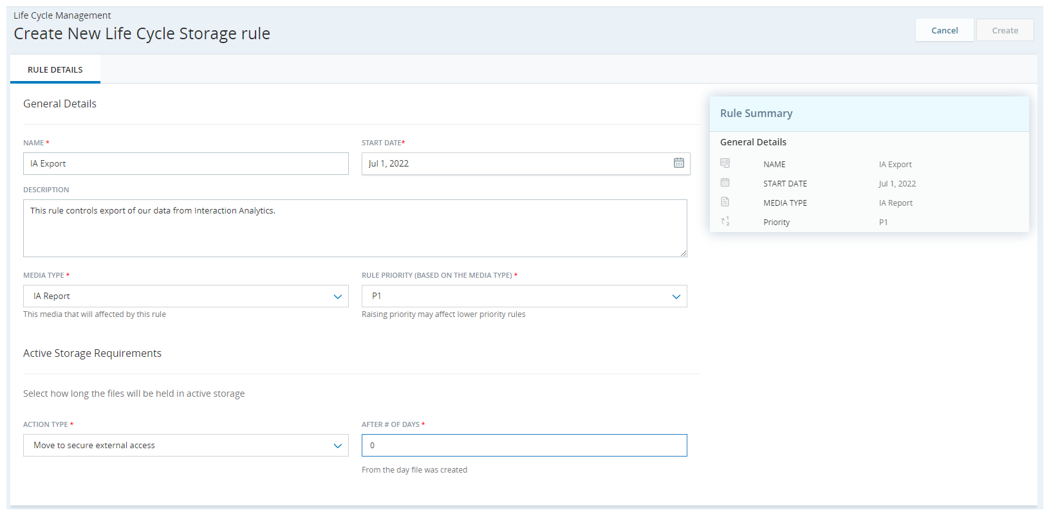The width and height of the screenshot is (1051, 517).
Task: Click 'This media that will affected by this rule' hint
Action: (95, 314)
